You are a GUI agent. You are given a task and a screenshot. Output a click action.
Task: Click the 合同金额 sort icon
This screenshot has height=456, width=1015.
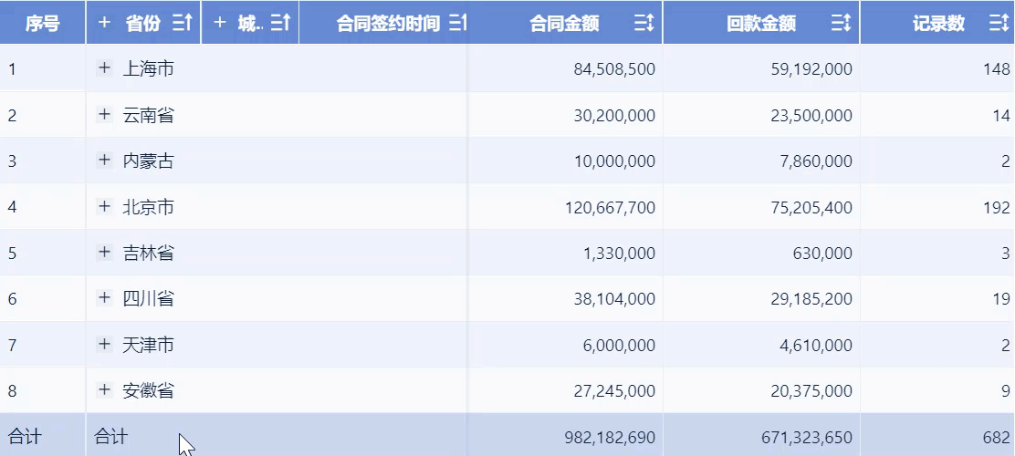(644, 25)
